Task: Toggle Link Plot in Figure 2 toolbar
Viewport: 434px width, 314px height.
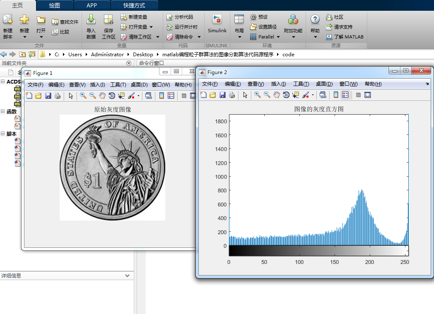Action: click(x=323, y=95)
